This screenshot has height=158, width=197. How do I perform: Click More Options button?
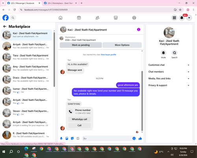(x=122, y=45)
